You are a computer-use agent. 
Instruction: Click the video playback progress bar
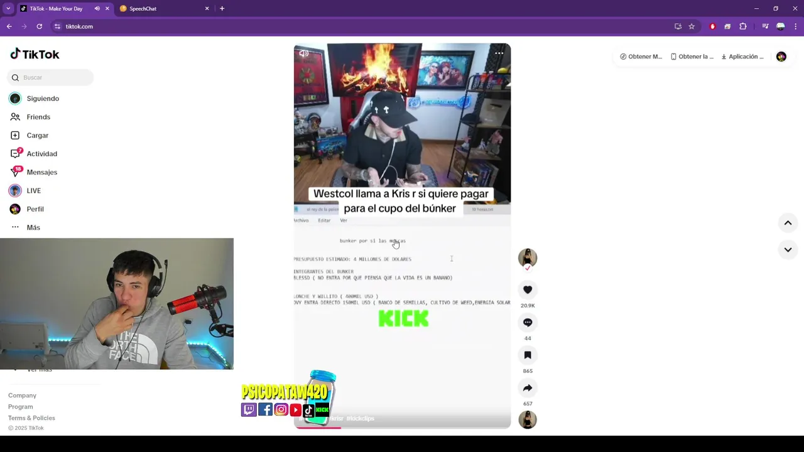pyautogui.click(x=402, y=428)
